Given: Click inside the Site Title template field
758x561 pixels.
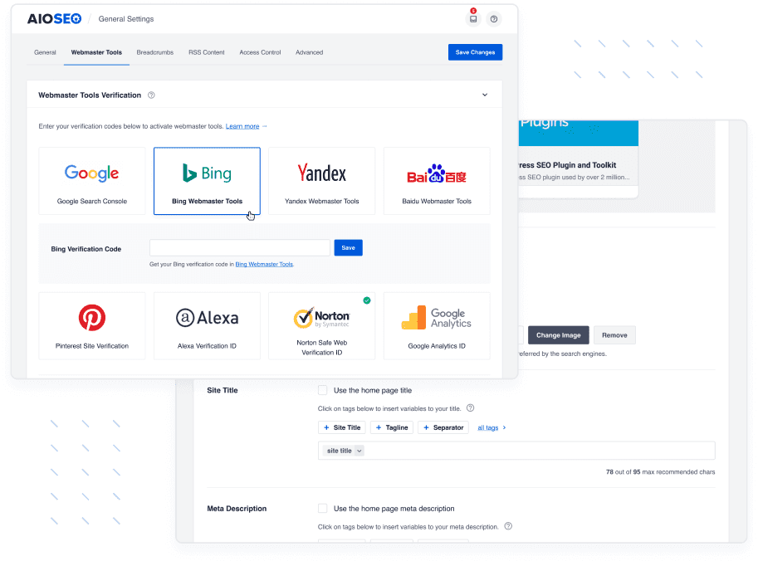Looking at the screenshot, I should 516,451.
